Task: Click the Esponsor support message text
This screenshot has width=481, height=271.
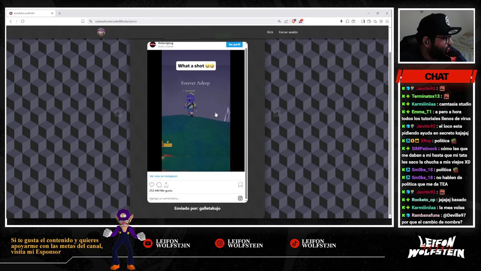Action: (x=56, y=246)
